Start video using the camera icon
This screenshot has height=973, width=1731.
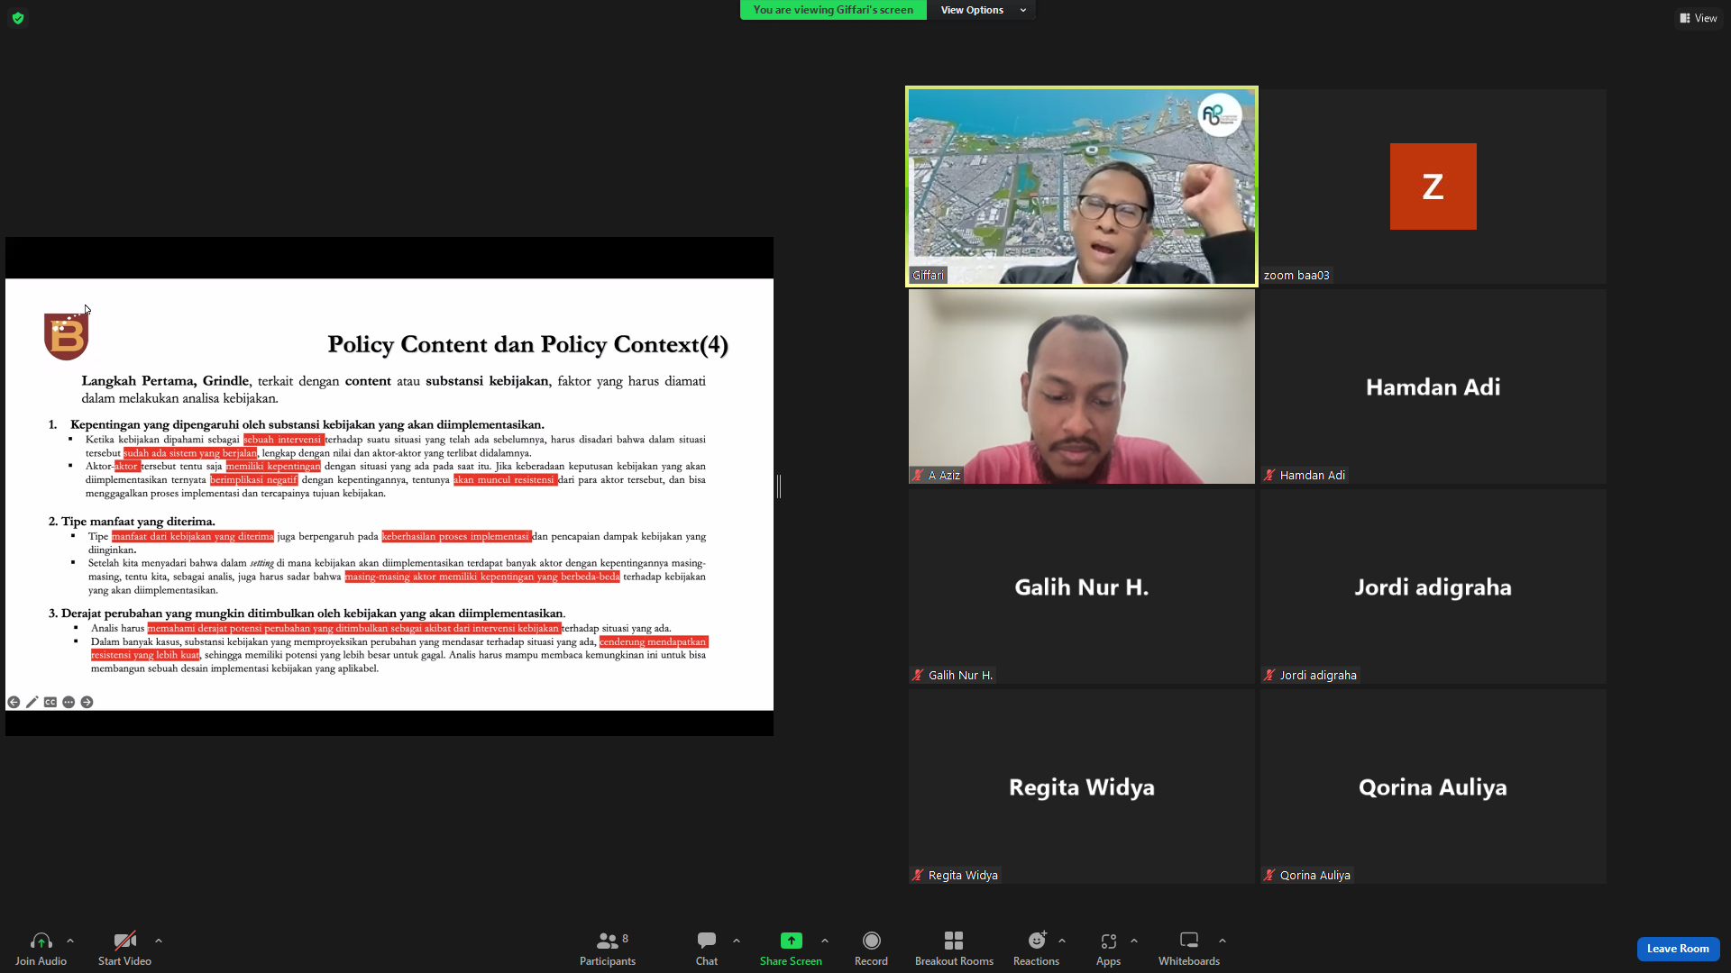(124, 941)
